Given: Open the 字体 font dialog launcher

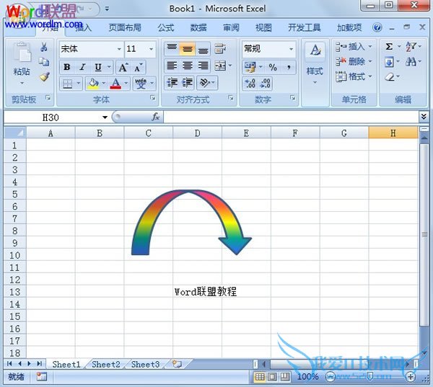Looking at the screenshot, I should [152, 98].
